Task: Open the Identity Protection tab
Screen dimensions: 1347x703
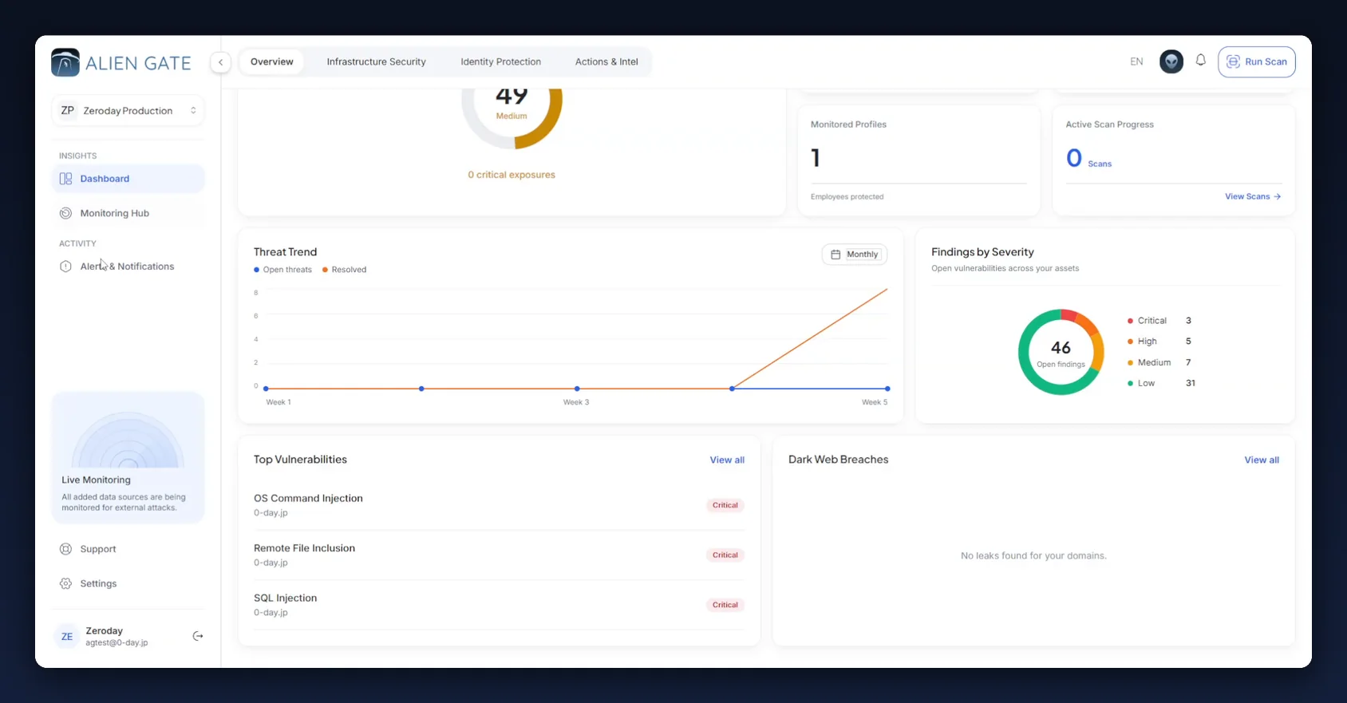Action: click(500, 61)
